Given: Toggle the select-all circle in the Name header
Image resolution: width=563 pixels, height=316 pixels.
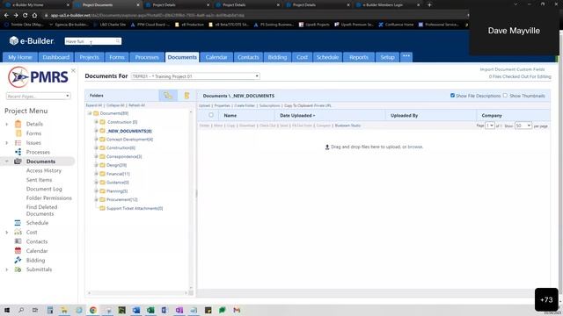Looking at the screenshot, I should pyautogui.click(x=211, y=115).
